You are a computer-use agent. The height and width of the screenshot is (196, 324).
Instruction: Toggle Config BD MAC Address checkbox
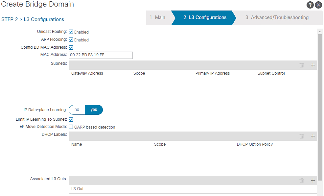click(x=71, y=47)
